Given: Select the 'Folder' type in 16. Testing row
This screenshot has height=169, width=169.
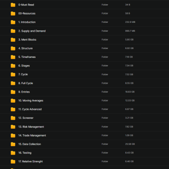Looking at the screenshot, I should (x=105, y=153).
